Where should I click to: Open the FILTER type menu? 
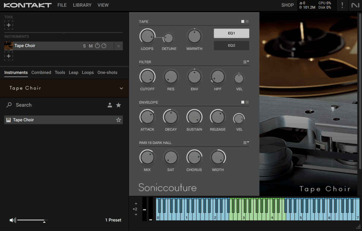(246, 62)
